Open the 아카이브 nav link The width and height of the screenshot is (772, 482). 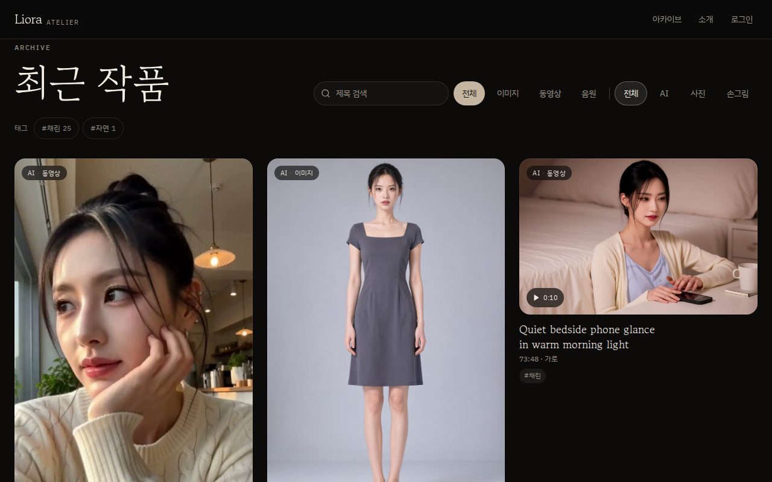pyautogui.click(x=666, y=19)
